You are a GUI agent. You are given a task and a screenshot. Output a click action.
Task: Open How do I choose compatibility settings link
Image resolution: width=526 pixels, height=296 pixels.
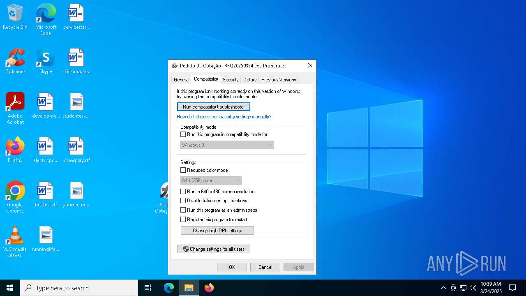click(x=224, y=117)
